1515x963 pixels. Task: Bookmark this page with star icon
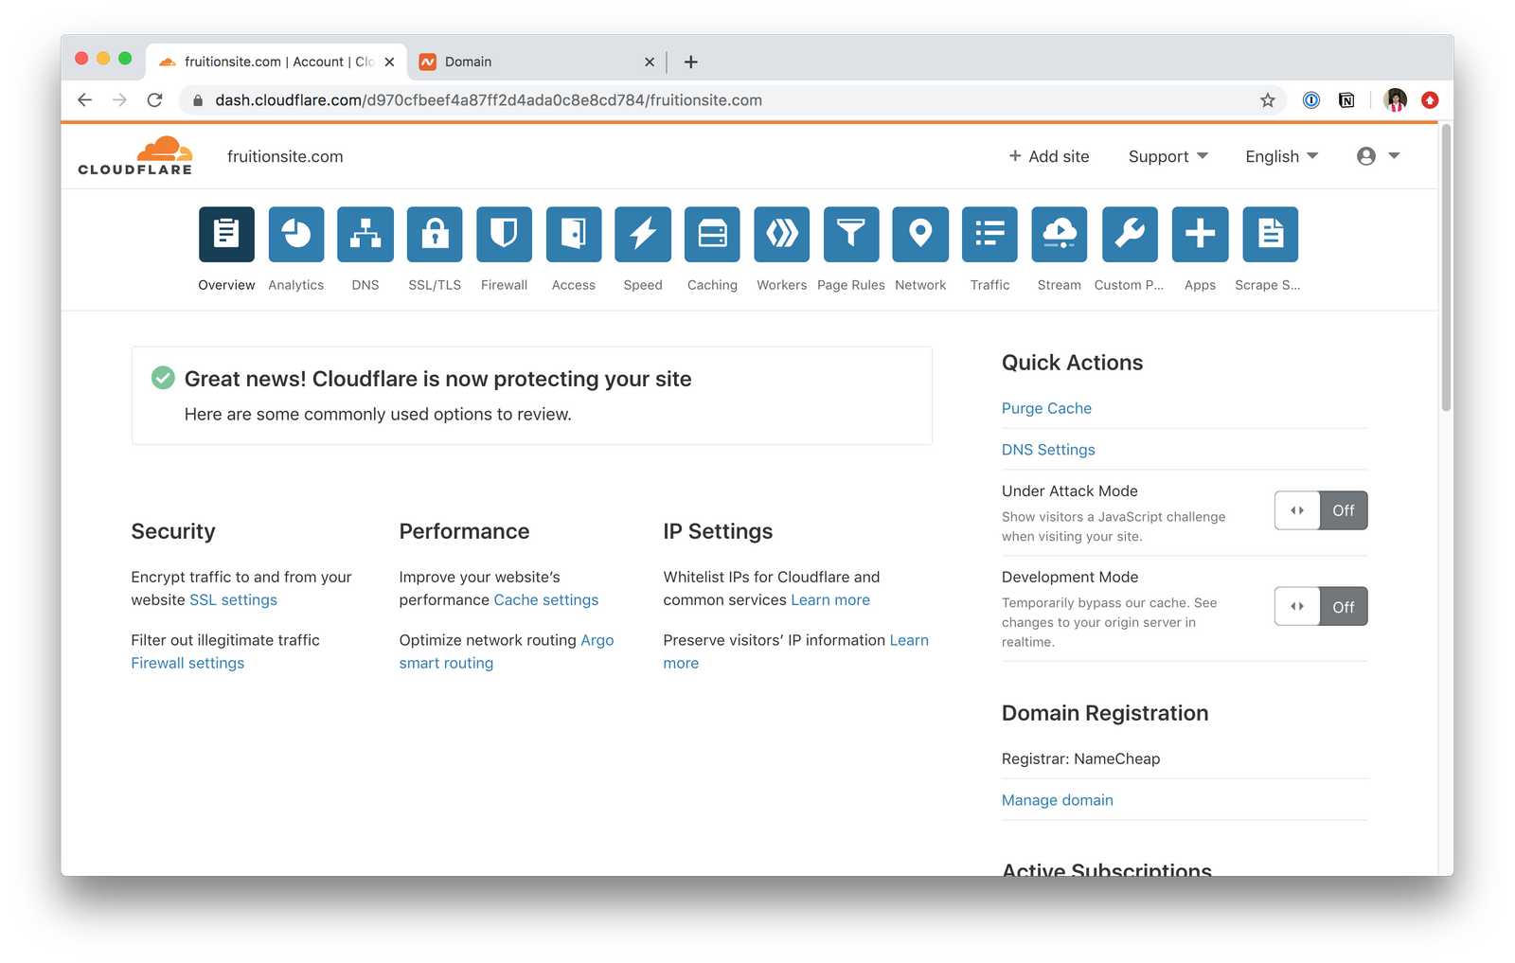[1268, 100]
